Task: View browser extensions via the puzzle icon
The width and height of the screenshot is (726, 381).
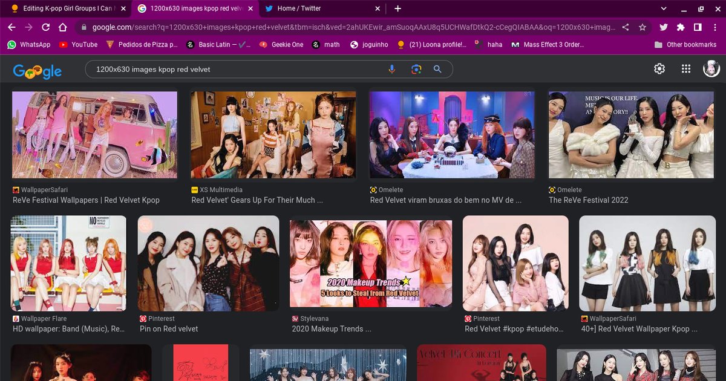Action: [680, 28]
